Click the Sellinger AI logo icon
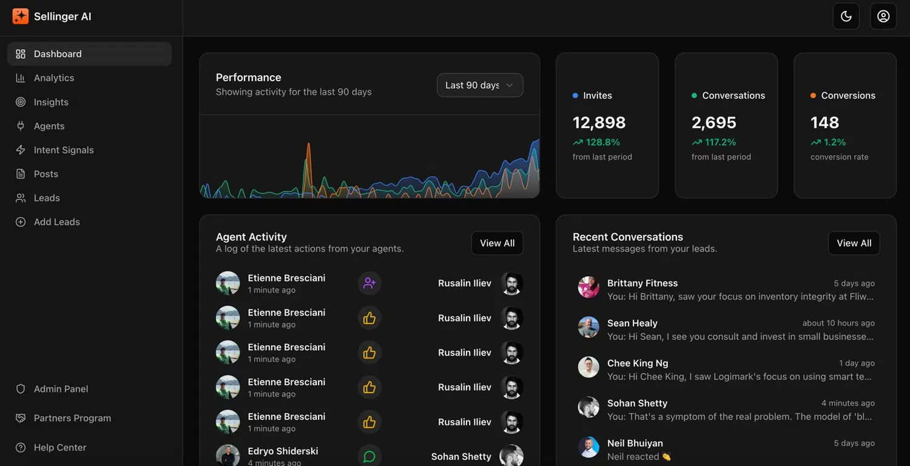Viewport: 910px width, 466px height. coord(21,16)
